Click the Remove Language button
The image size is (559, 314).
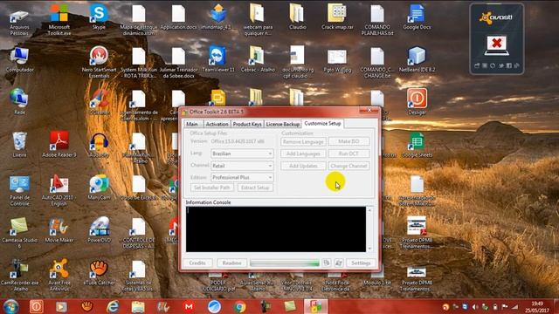pos(303,141)
